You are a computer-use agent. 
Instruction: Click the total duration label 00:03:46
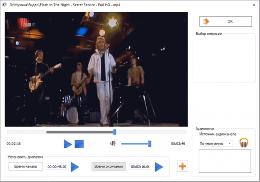pos(178,144)
